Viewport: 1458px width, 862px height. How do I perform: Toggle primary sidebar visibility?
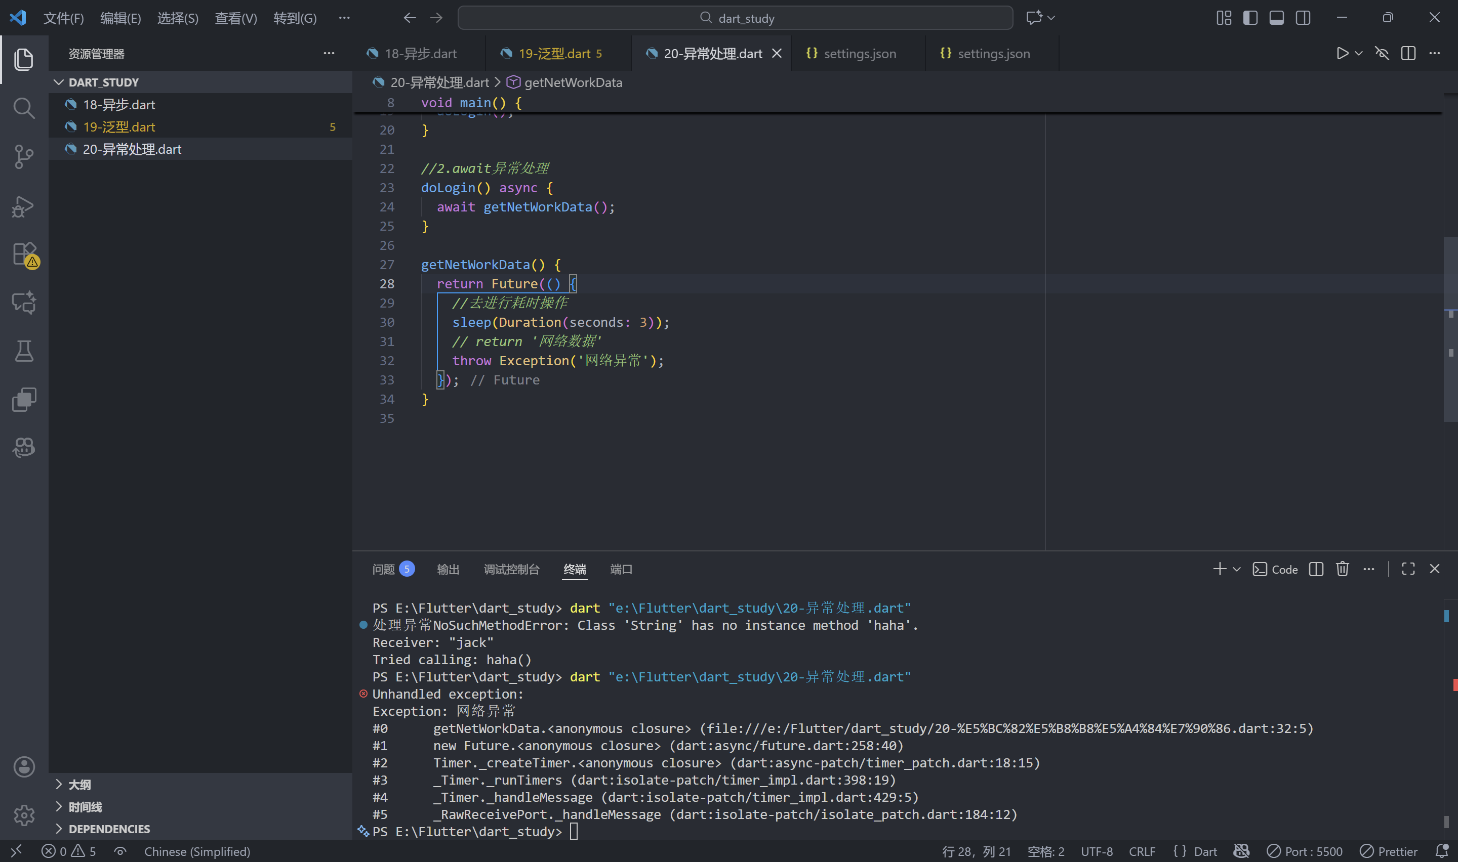(x=1250, y=18)
